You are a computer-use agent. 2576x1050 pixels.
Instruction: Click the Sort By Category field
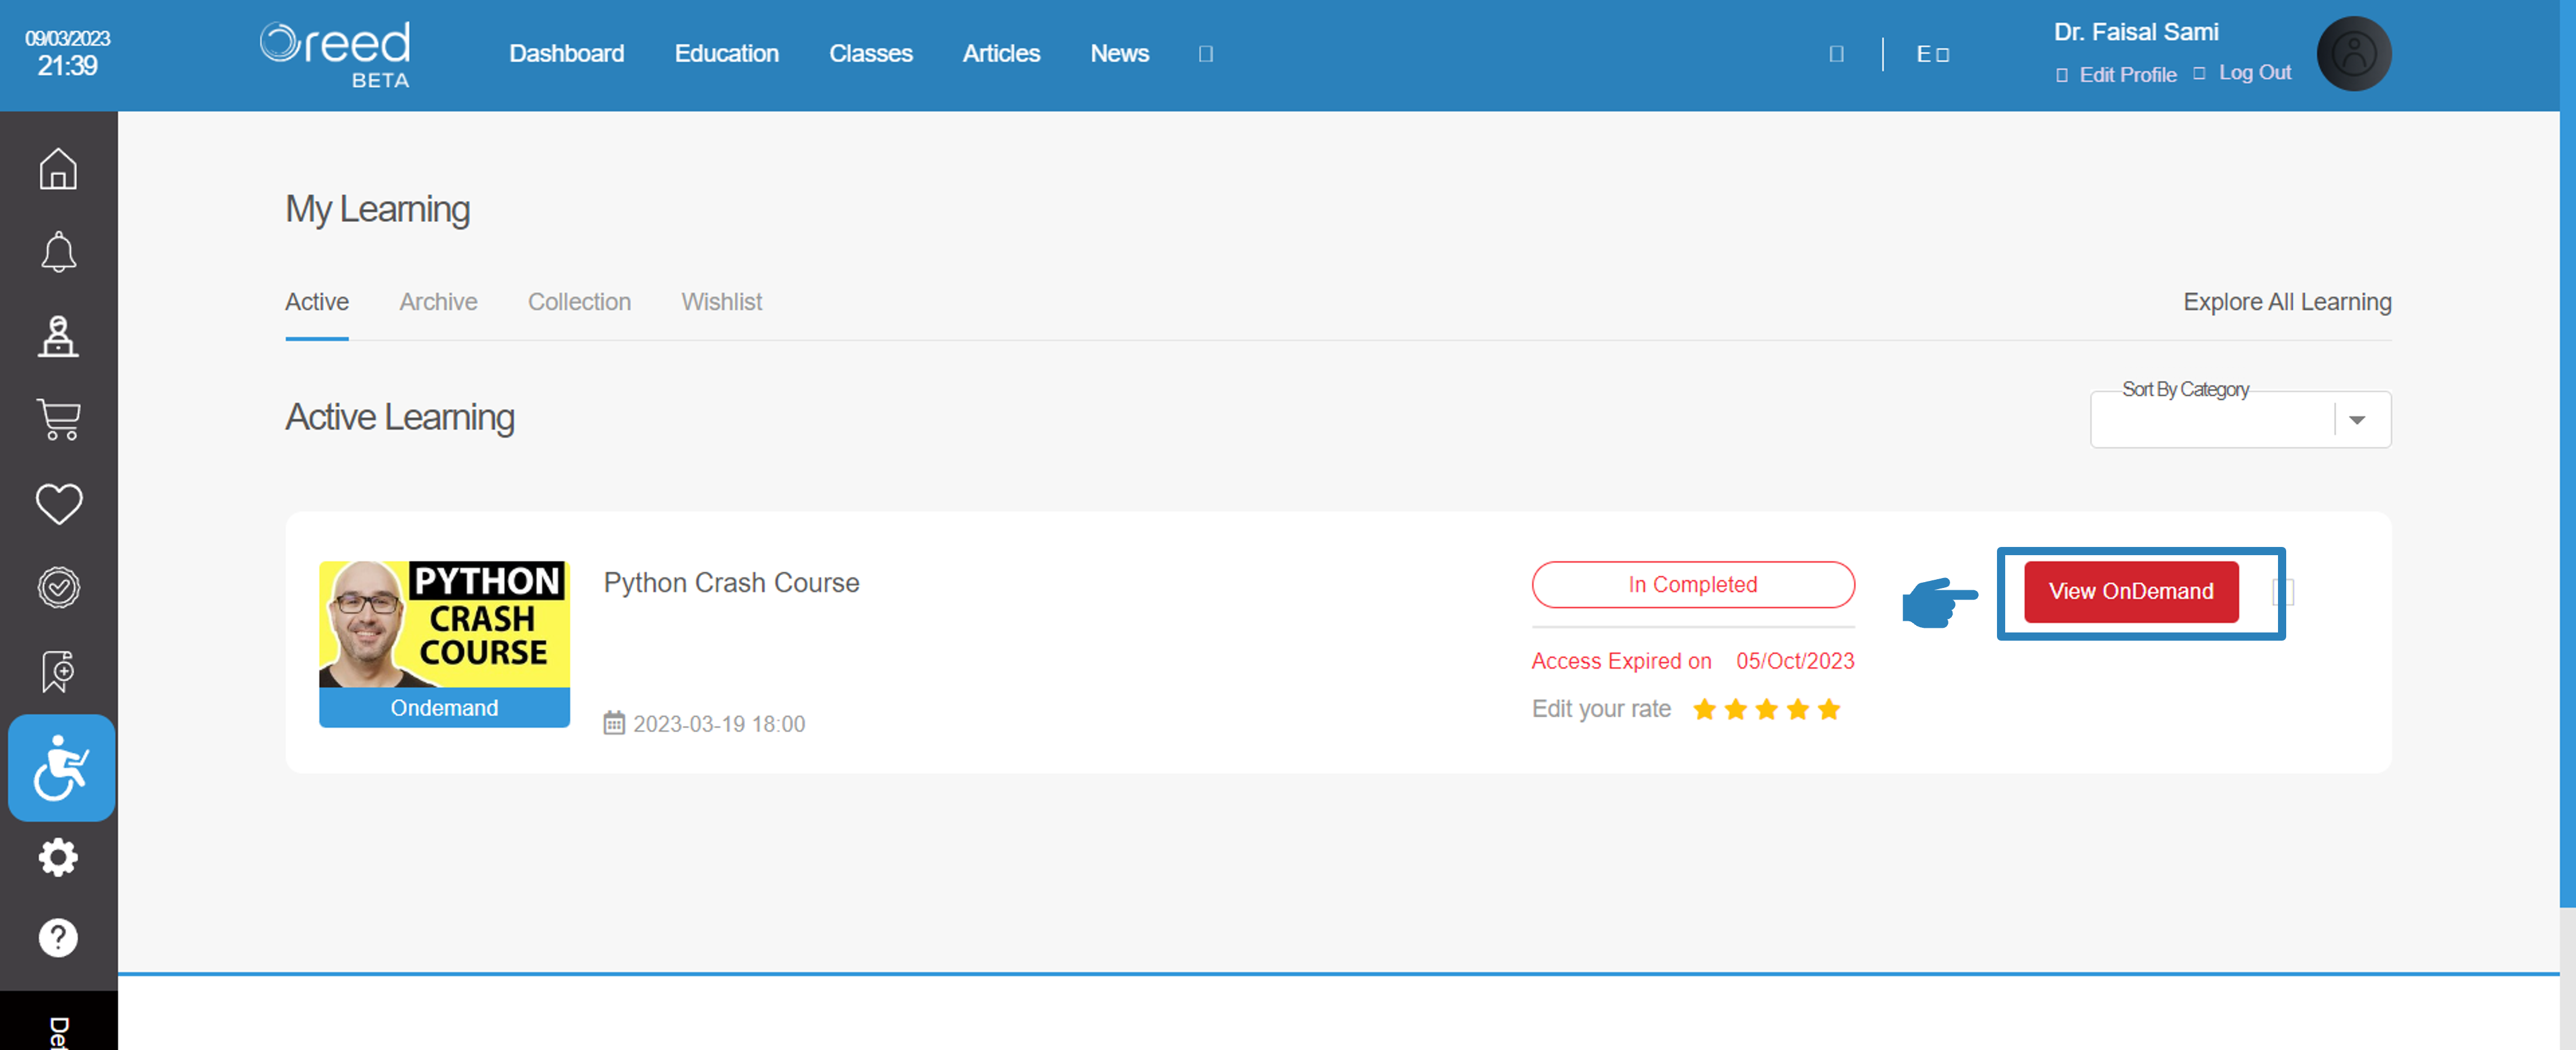(2240, 420)
